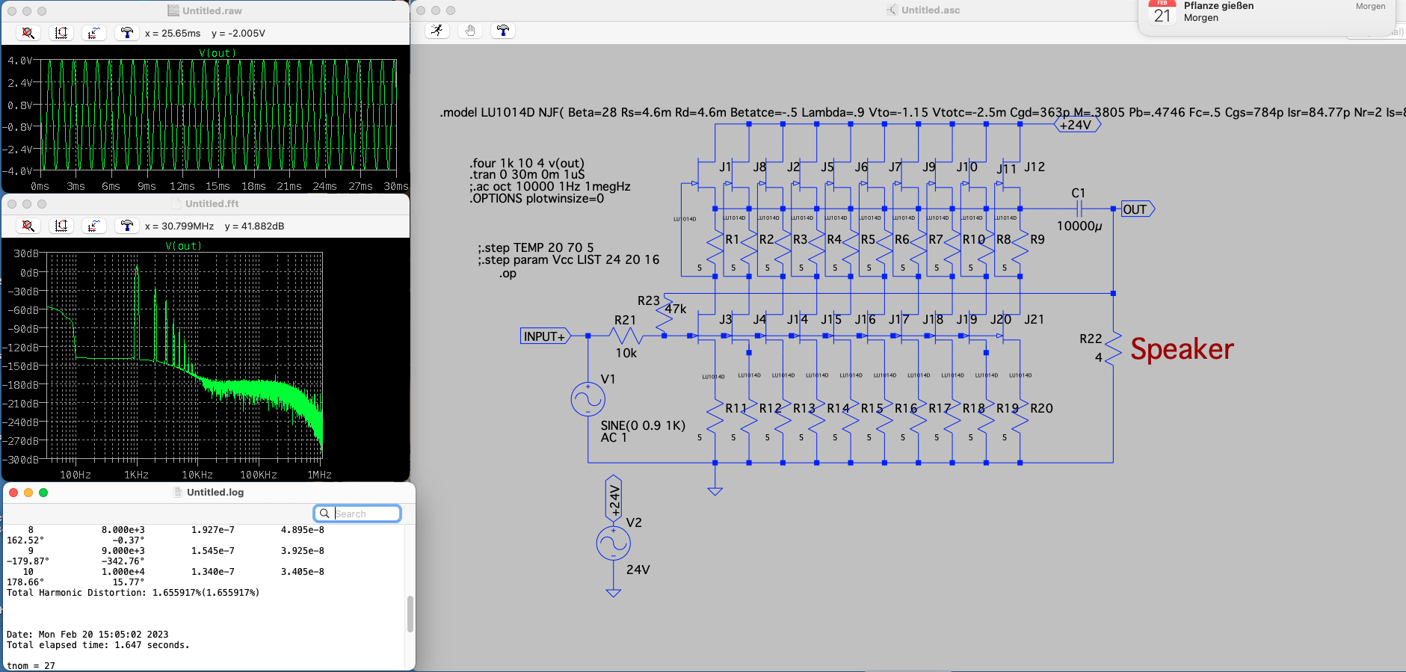Select the OUT net label
Image resolution: width=1406 pixels, height=672 pixels.
tap(1137, 209)
